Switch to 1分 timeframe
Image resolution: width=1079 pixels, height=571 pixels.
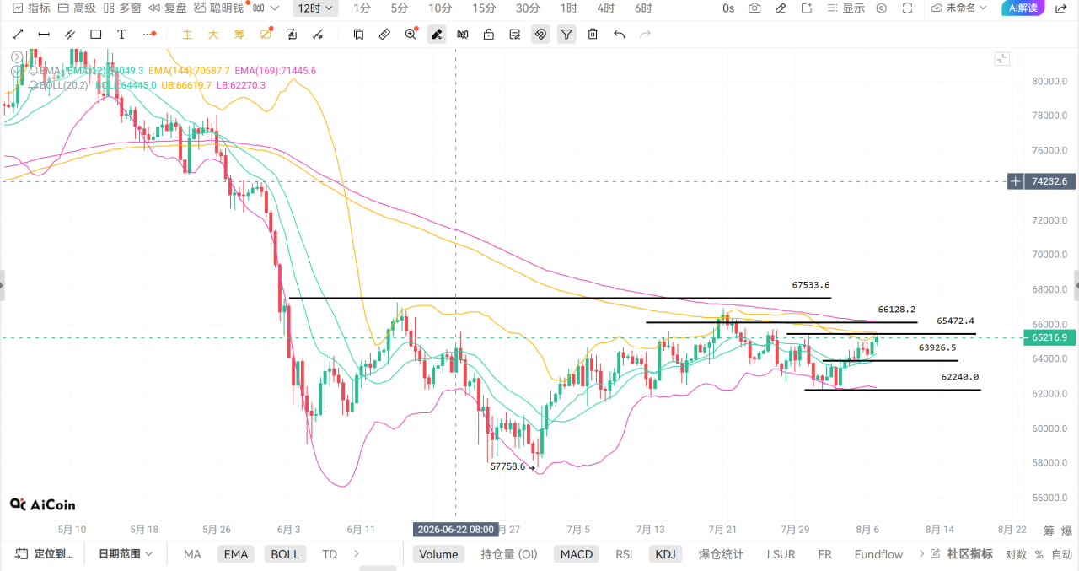pos(362,8)
